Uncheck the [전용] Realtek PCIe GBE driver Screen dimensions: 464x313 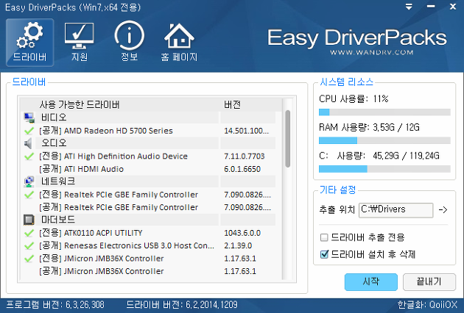tap(29, 195)
